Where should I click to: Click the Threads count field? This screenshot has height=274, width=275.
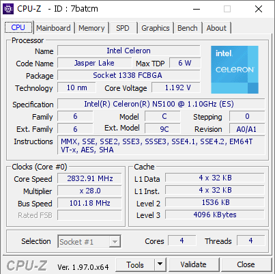pyautogui.click(x=251, y=241)
